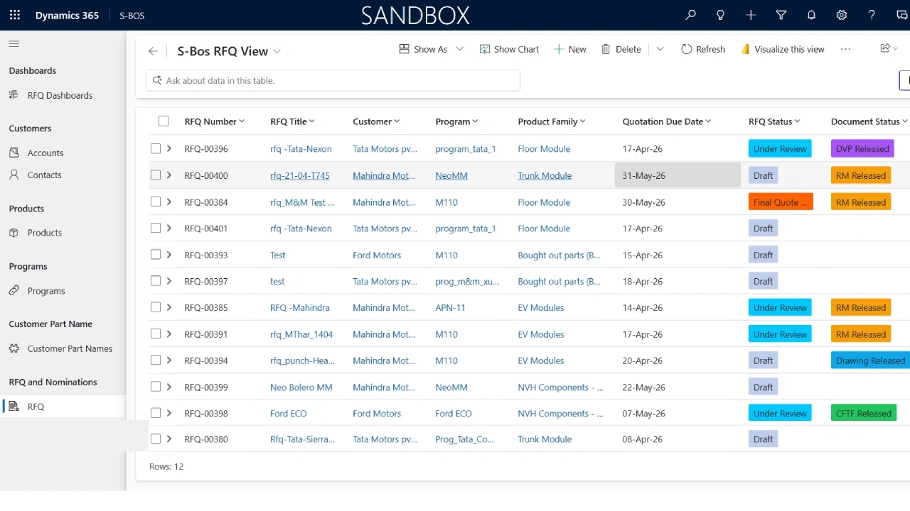Click the search magnifier icon
910x511 pixels.
690,15
